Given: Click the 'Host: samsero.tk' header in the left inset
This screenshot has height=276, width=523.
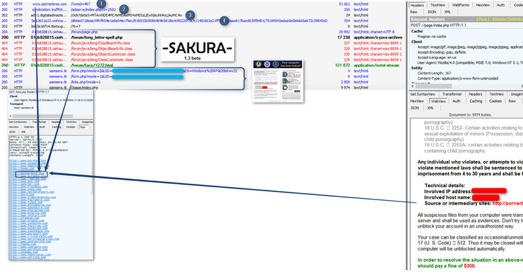Looking at the screenshot, I should [x=24, y=108].
